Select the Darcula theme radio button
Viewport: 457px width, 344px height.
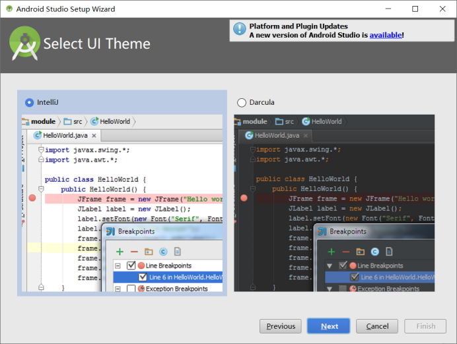pyautogui.click(x=241, y=102)
